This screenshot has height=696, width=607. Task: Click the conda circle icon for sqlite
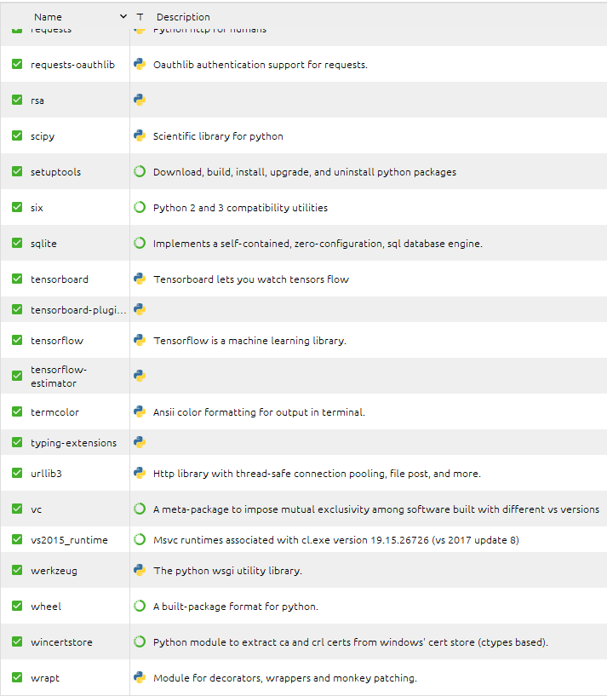tap(140, 244)
